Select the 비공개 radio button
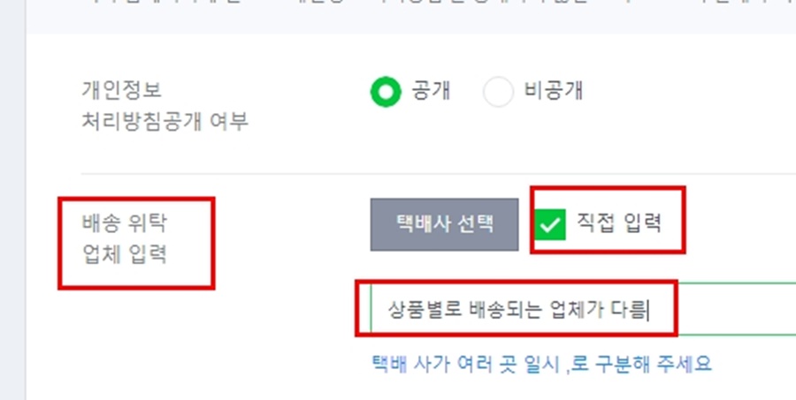Viewport: 796px width, 400px height. (498, 92)
